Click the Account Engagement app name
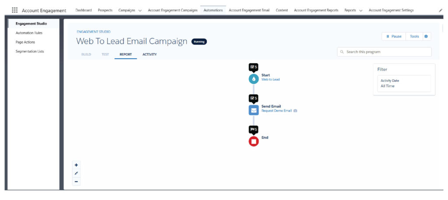The width and height of the screenshot is (448, 200). pos(44,11)
